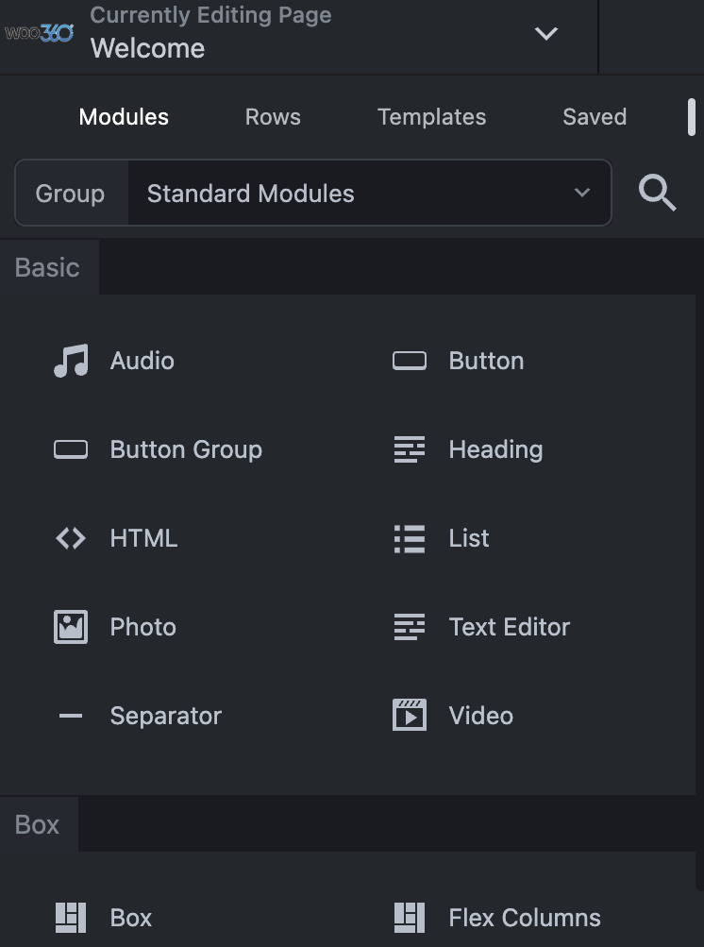Open the module search magnifier

[x=657, y=194]
